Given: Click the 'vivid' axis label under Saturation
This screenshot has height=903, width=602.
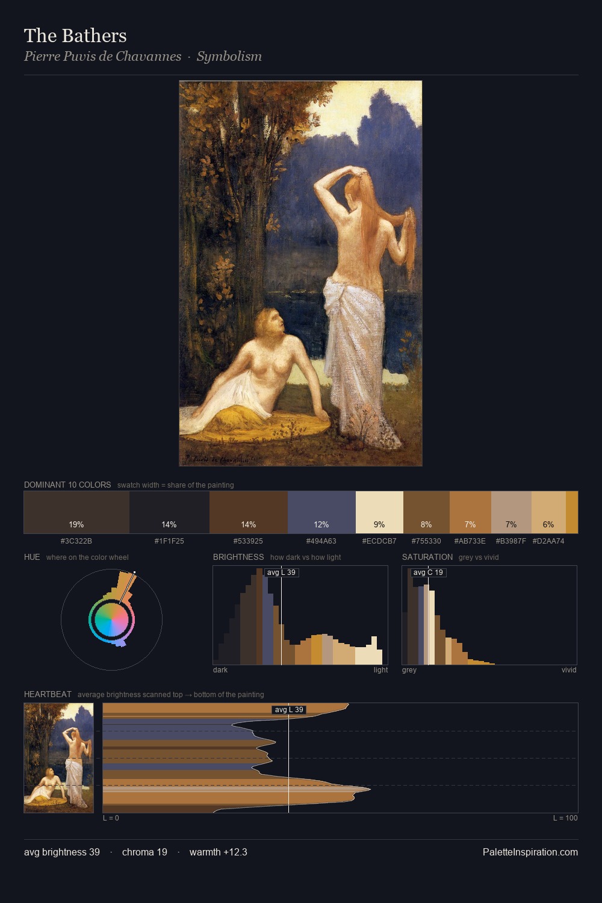Looking at the screenshot, I should point(569,670).
